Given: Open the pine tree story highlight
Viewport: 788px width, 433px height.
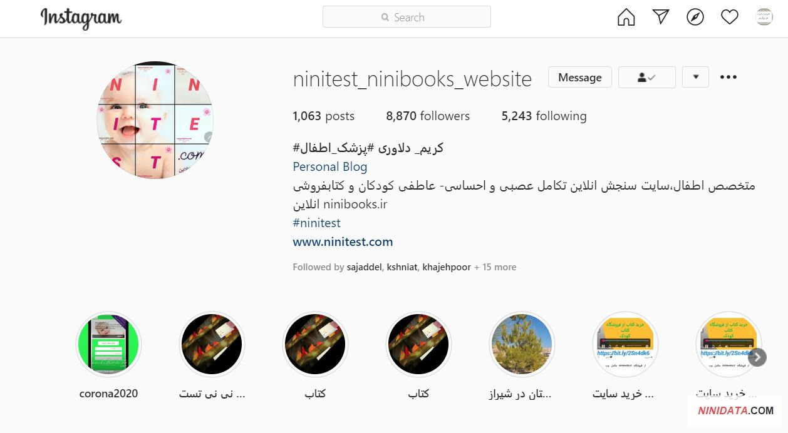Looking at the screenshot, I should (522, 345).
